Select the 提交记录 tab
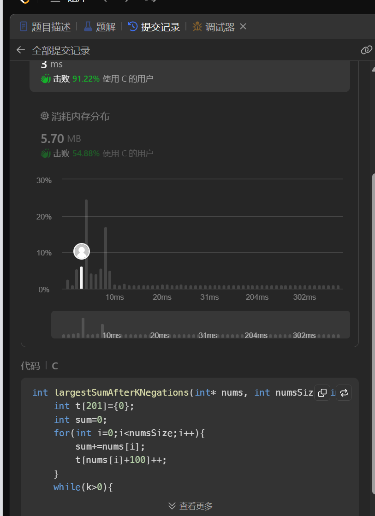Screen dimensions: 375x516 154,27
